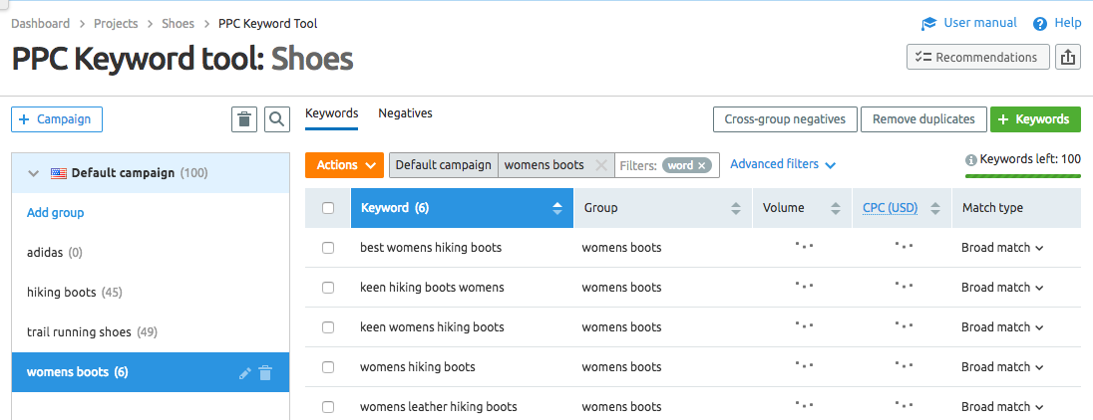Click the Keywords left info icon

(x=971, y=159)
